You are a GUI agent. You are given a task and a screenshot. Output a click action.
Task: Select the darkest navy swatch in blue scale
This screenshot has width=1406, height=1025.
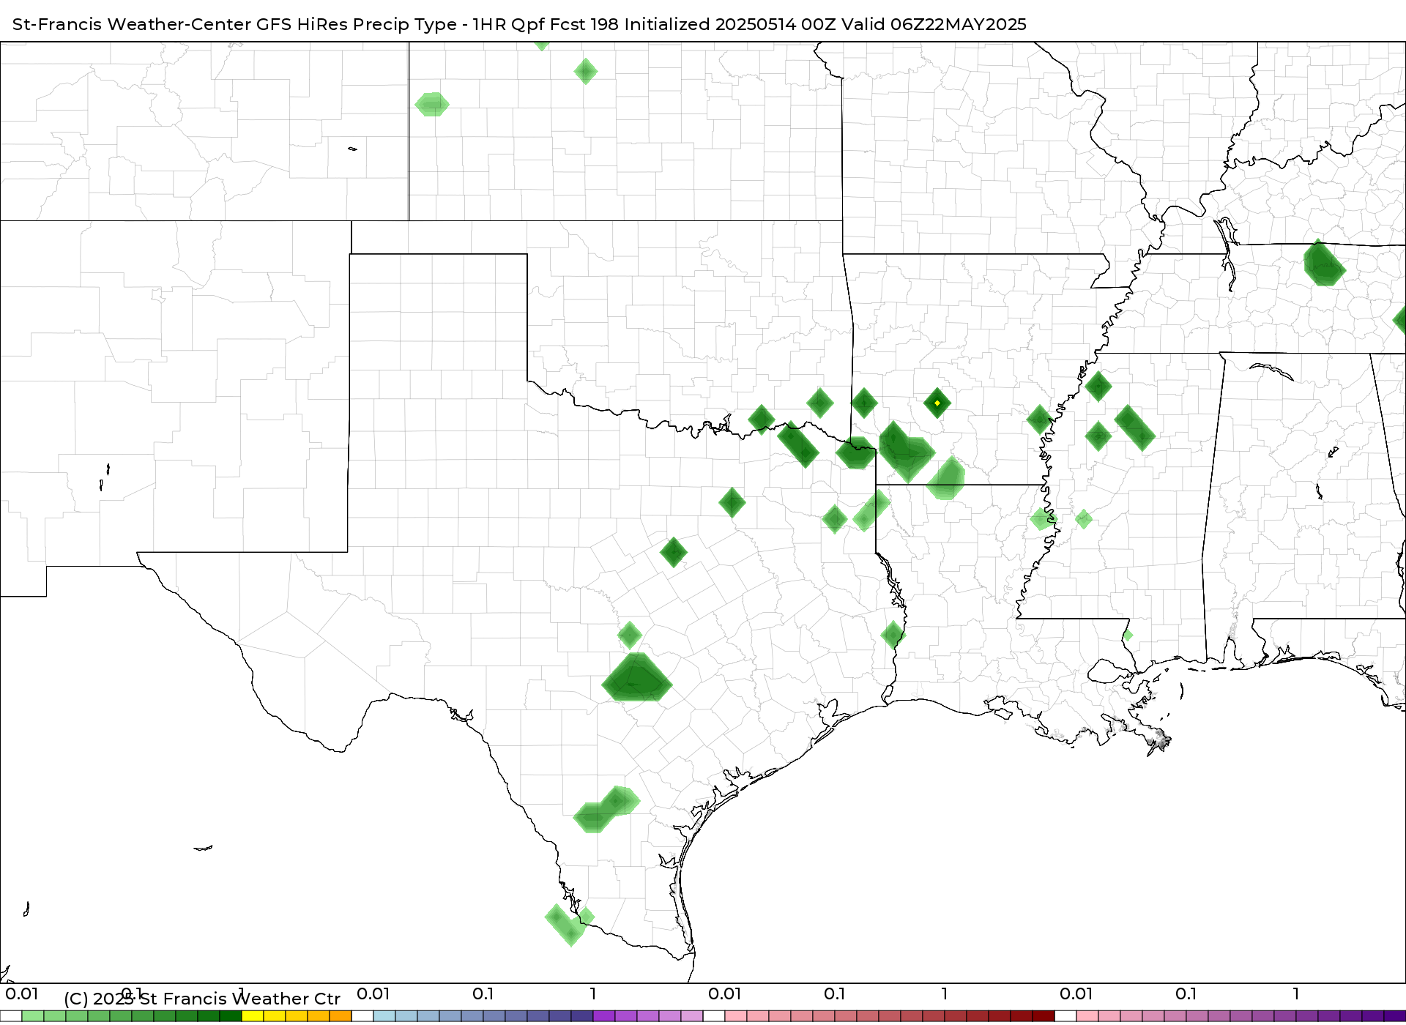582,1016
